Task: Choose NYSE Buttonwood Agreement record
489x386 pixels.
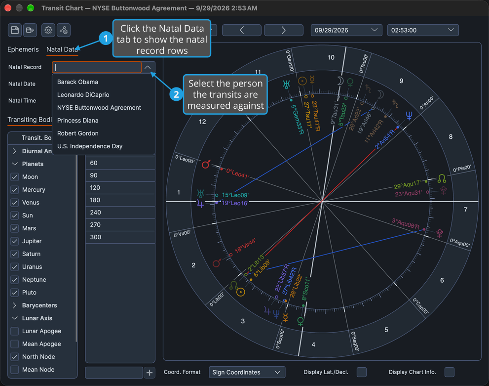Action: tap(104, 107)
